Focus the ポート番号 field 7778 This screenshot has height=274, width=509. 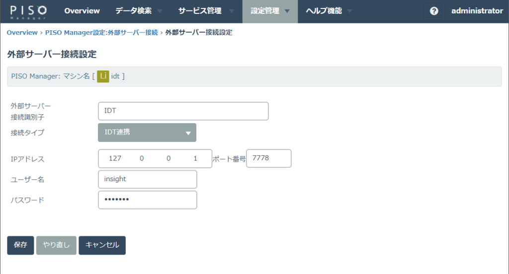268,158
